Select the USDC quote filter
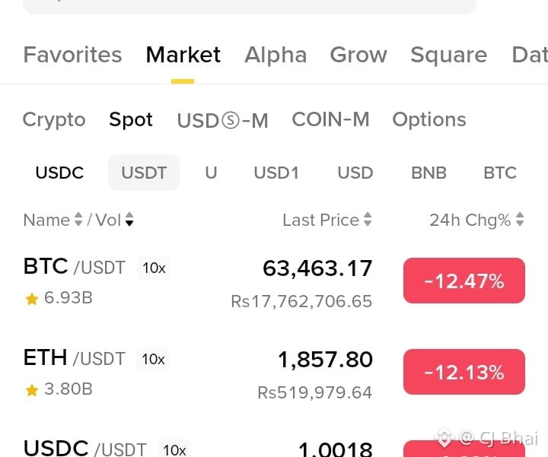This screenshot has height=457, width=548. tap(59, 173)
